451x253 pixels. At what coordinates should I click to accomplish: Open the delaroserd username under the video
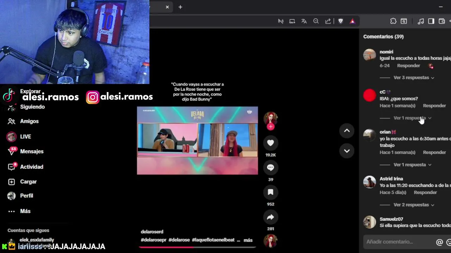tap(152, 232)
